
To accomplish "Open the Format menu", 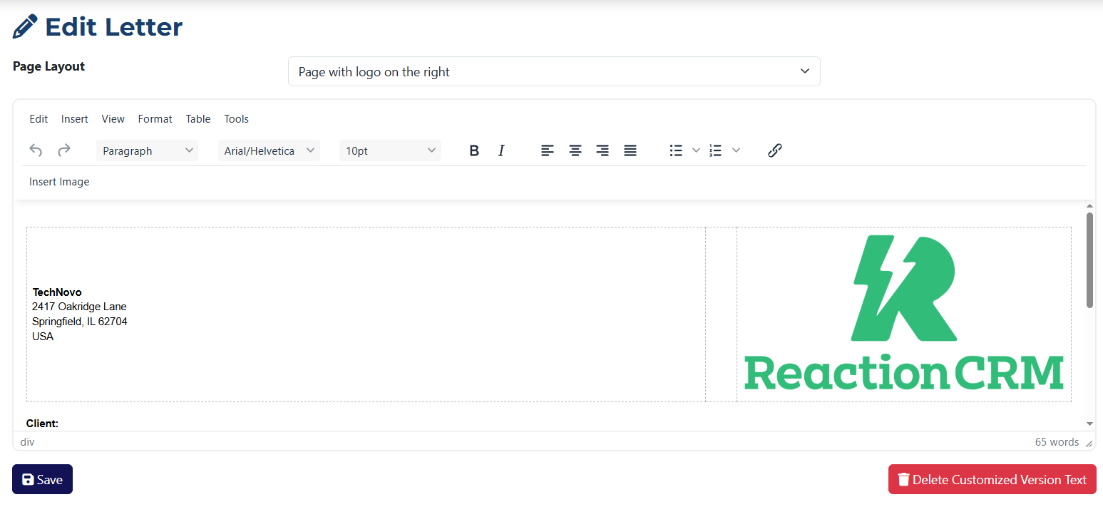I will click(155, 119).
